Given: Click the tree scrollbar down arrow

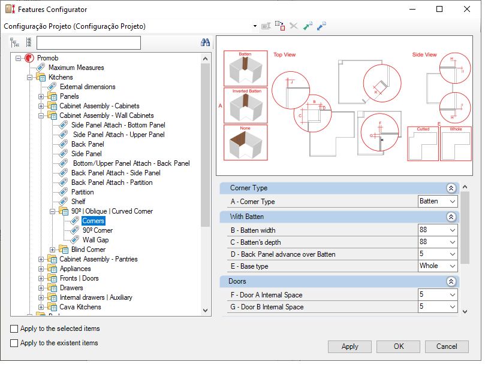Looking at the screenshot, I should tap(205, 310).
